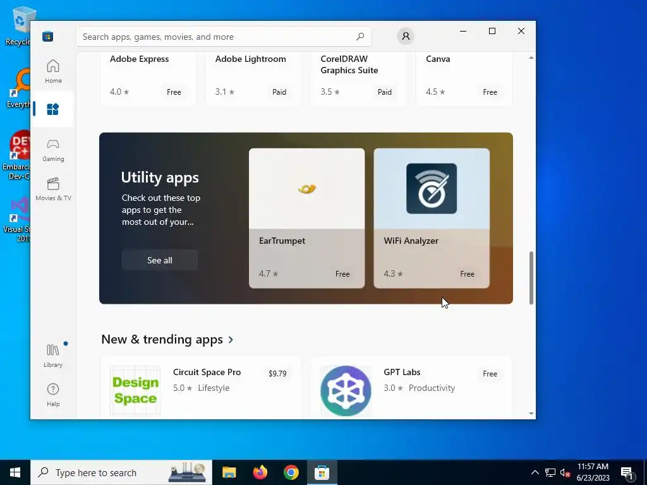Launch Firefox from the taskbar
Viewport: 647px width, 485px height.
click(260, 472)
